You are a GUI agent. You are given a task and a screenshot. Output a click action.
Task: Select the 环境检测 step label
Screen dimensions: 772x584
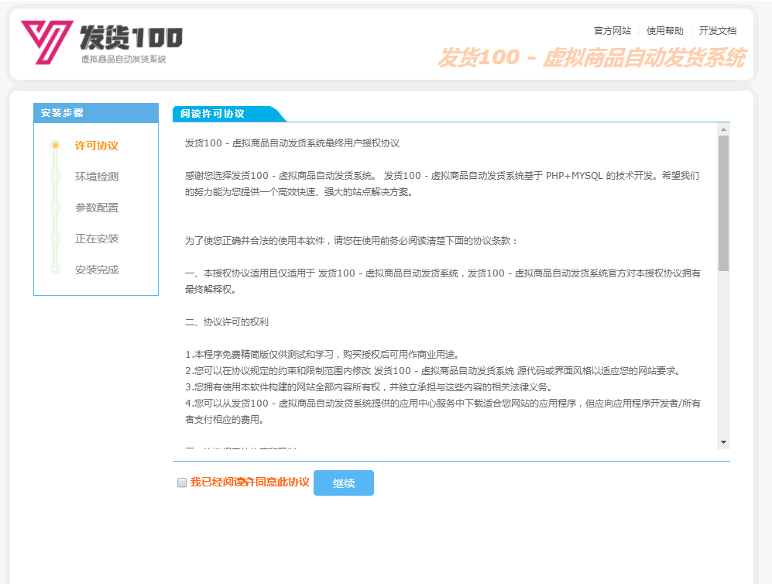[x=97, y=177]
